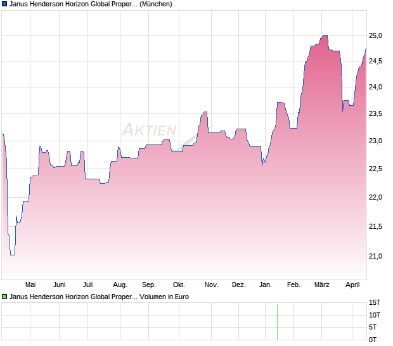Click the Jan. month label

point(266,285)
